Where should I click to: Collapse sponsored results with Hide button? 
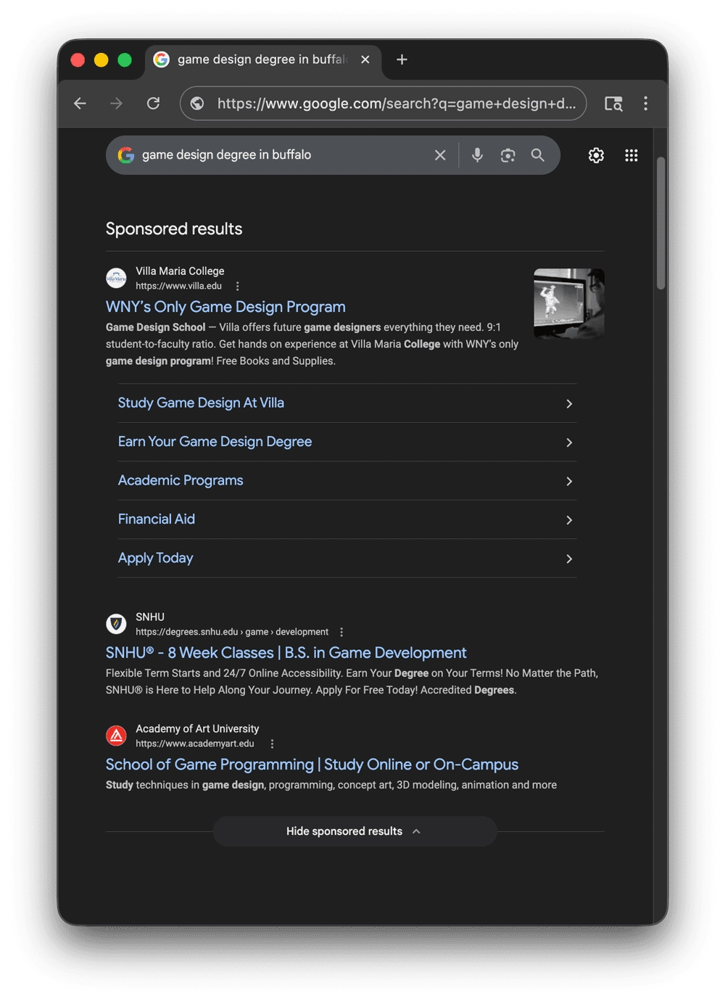(354, 831)
